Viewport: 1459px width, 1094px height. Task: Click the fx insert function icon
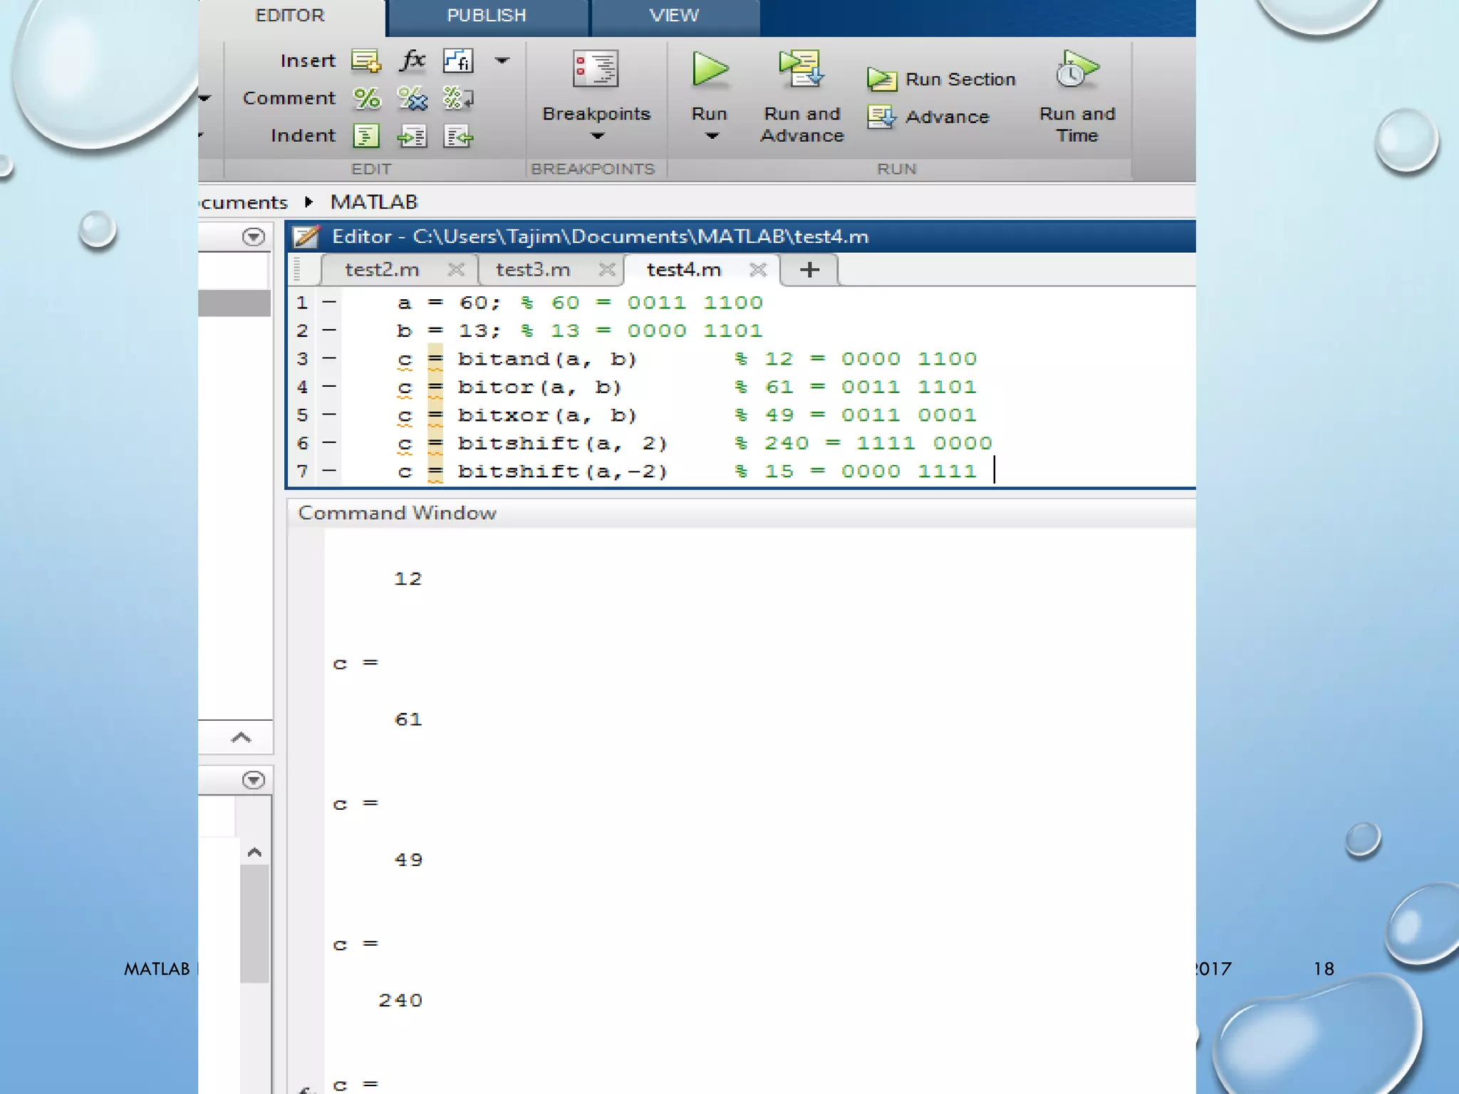412,60
